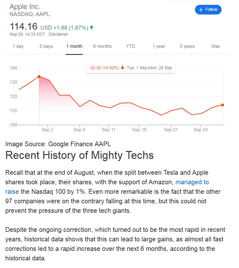Switch to the YTD chart view
The height and width of the screenshot is (268, 239).
[x=130, y=46]
